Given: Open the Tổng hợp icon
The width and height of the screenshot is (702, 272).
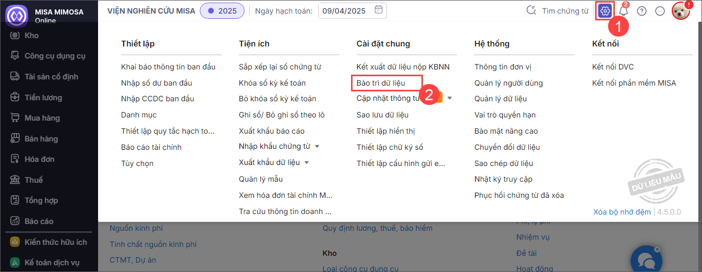Looking at the screenshot, I should [16, 200].
